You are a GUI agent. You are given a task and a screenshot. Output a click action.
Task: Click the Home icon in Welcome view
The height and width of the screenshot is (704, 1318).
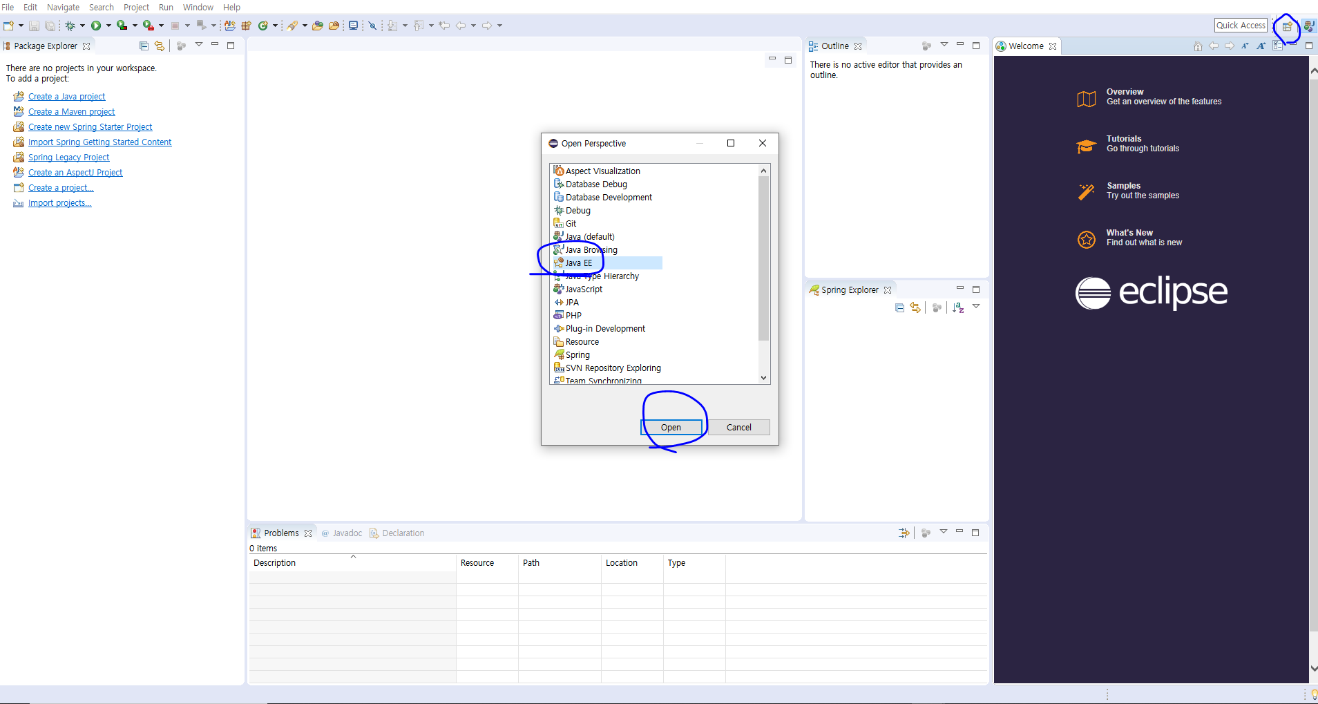point(1198,46)
